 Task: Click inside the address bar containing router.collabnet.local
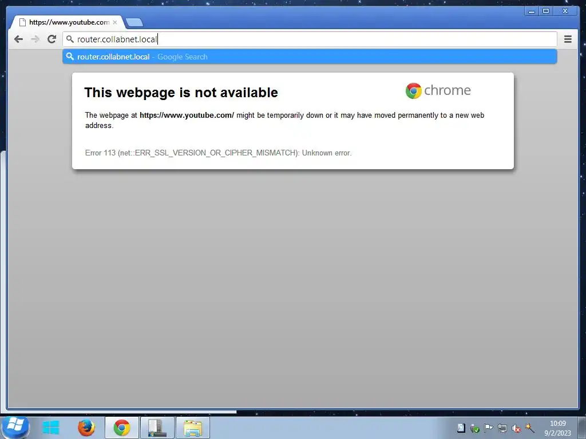[x=310, y=39]
